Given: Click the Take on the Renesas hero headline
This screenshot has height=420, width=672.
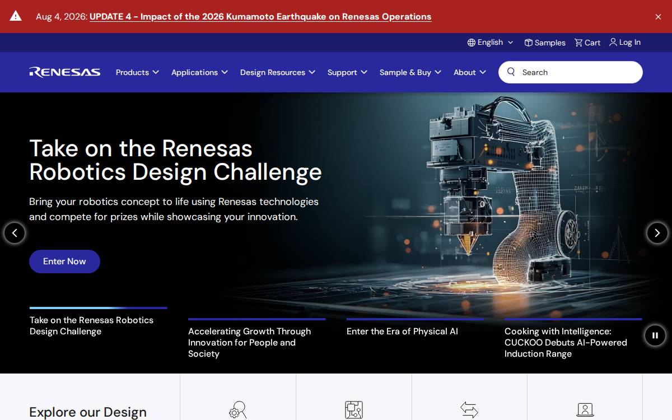Looking at the screenshot, I should pyautogui.click(x=175, y=160).
